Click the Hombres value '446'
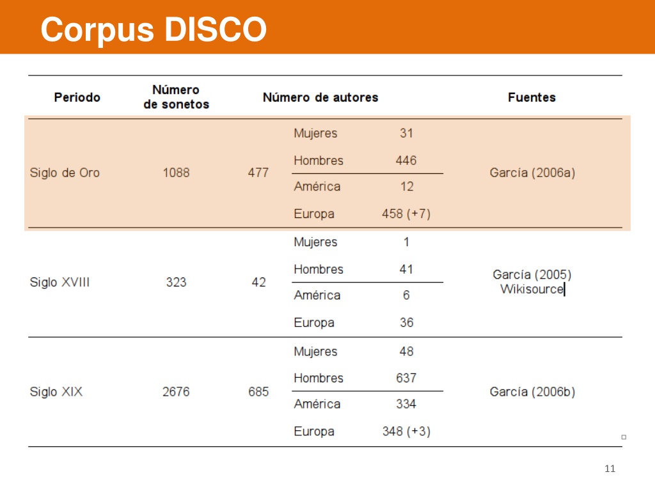This screenshot has width=655, height=491. (406, 160)
